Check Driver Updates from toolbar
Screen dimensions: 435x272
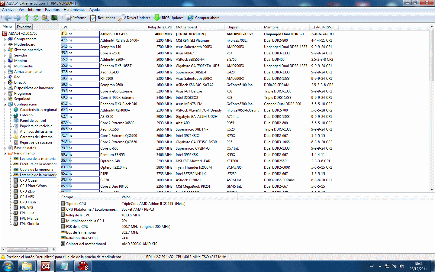click(134, 18)
